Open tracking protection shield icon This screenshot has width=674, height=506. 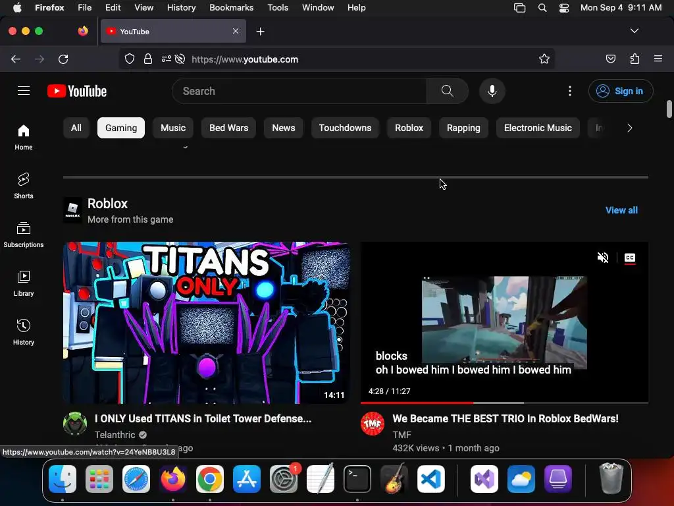(130, 59)
